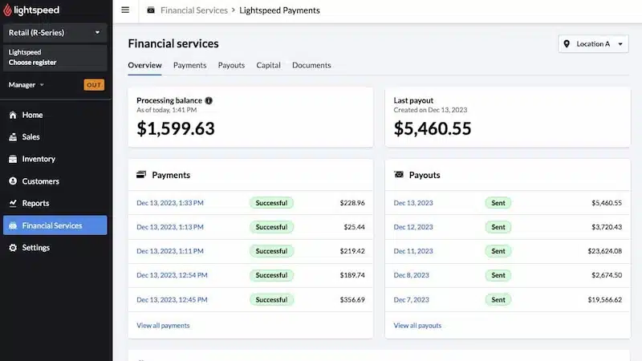Click the Lightspeed flame logo
This screenshot has width=642, height=361.
[7, 10]
